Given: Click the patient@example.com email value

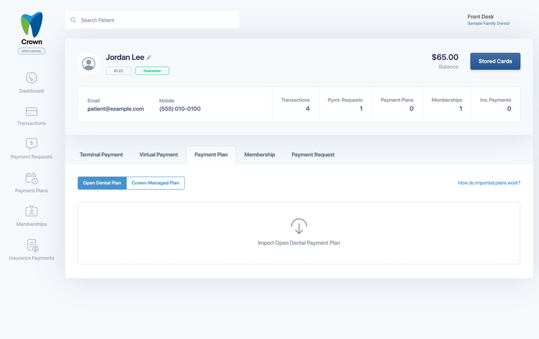Looking at the screenshot, I should [115, 109].
